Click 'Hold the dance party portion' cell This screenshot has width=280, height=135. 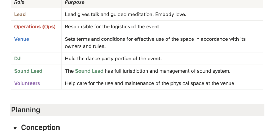(113, 59)
